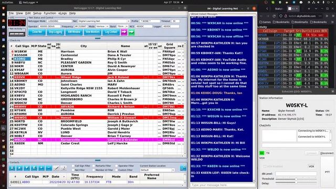Viewport: 336px width, 189px height.
Task: Click the green RX indicator in EchoLink
Action: click(x=262, y=153)
